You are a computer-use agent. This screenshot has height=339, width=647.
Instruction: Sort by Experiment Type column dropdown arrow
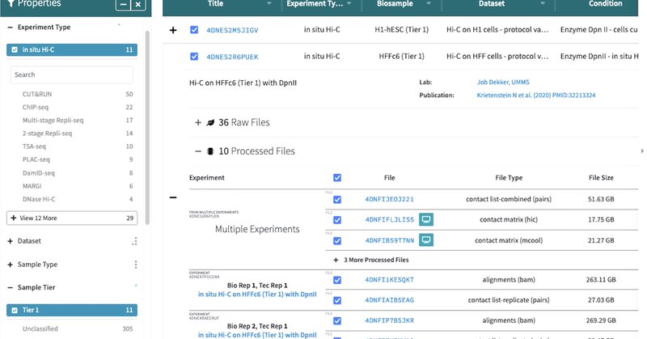(349, 4)
